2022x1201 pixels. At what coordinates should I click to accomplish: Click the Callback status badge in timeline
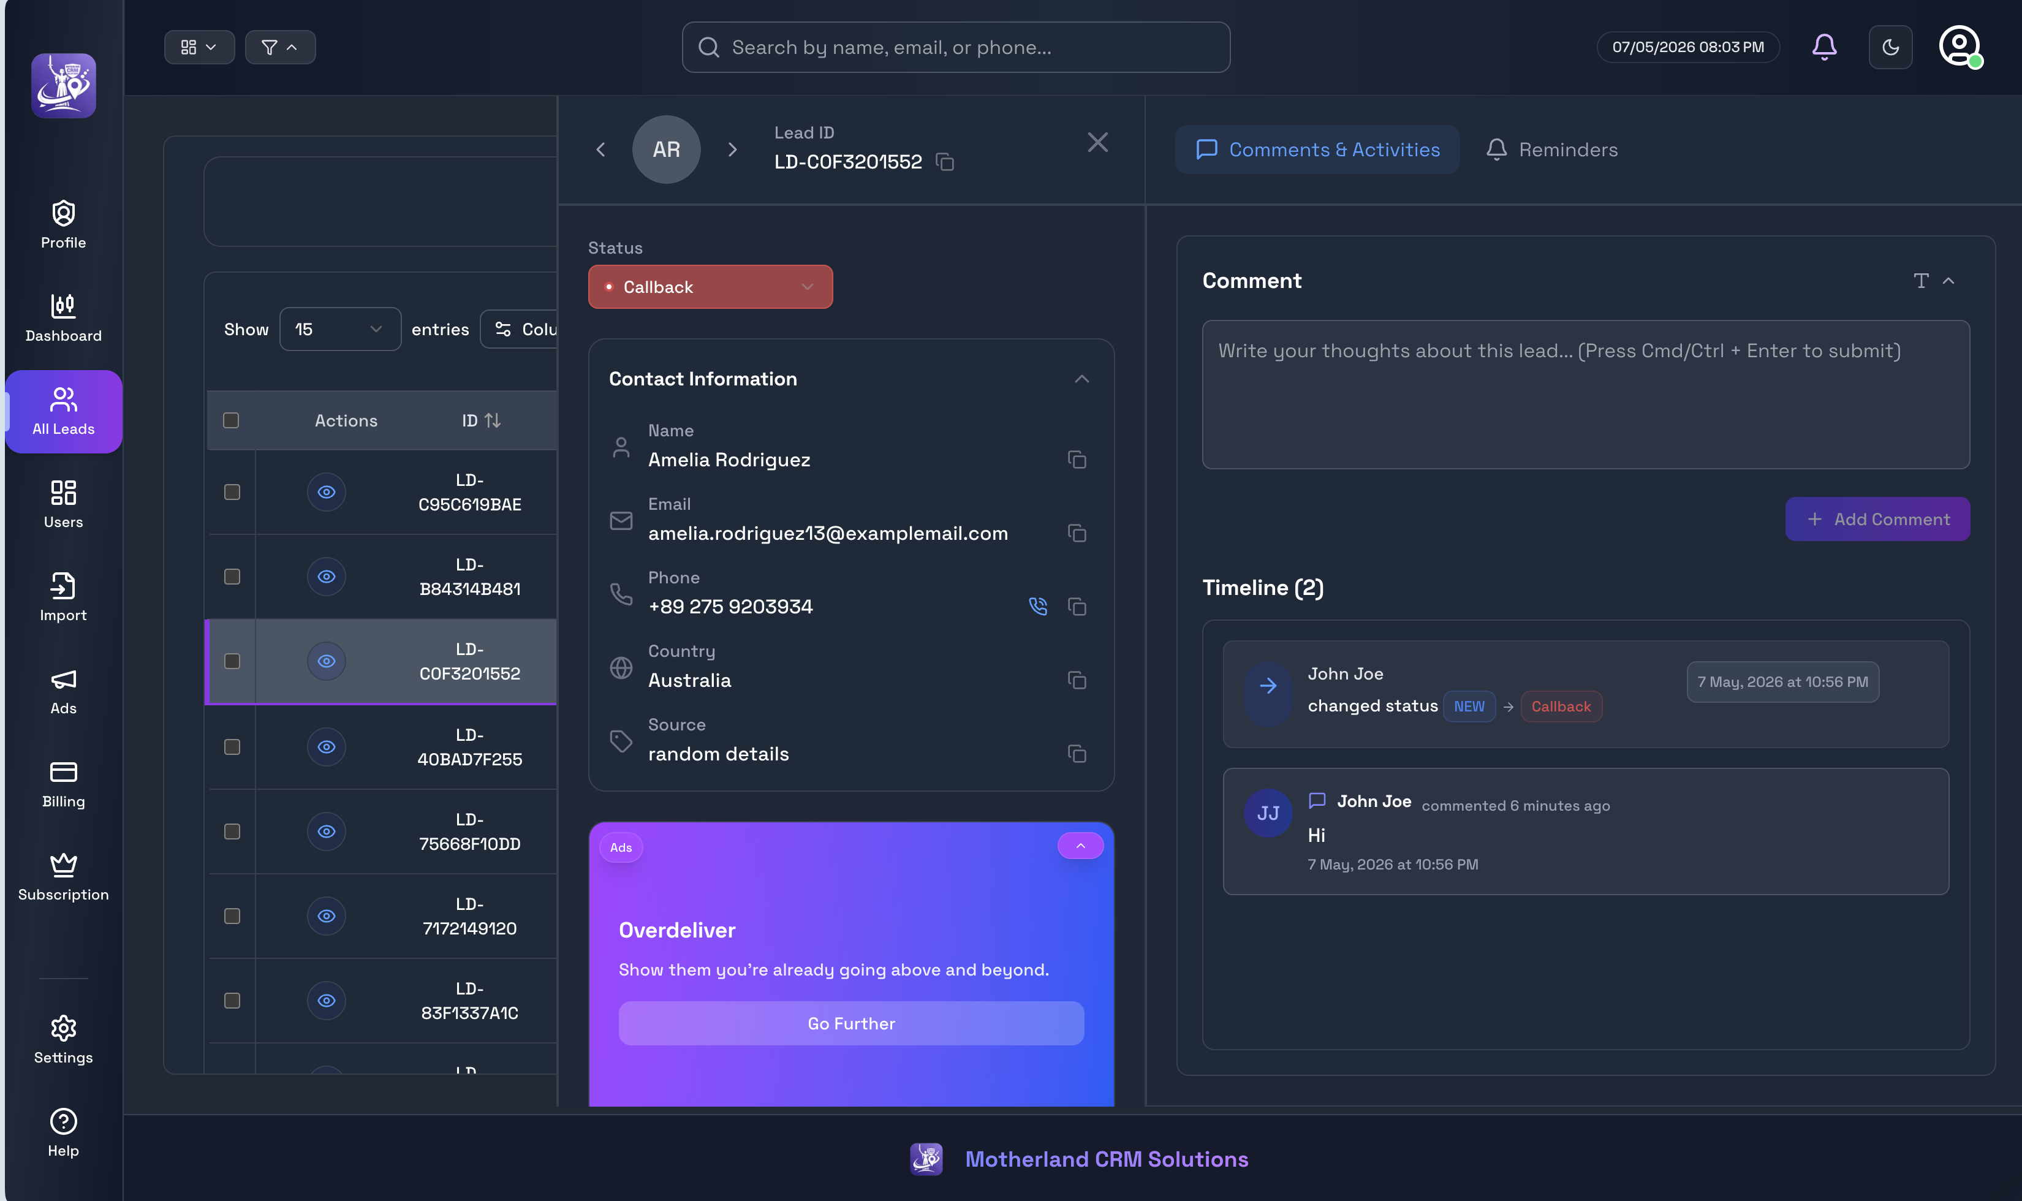[x=1561, y=707]
